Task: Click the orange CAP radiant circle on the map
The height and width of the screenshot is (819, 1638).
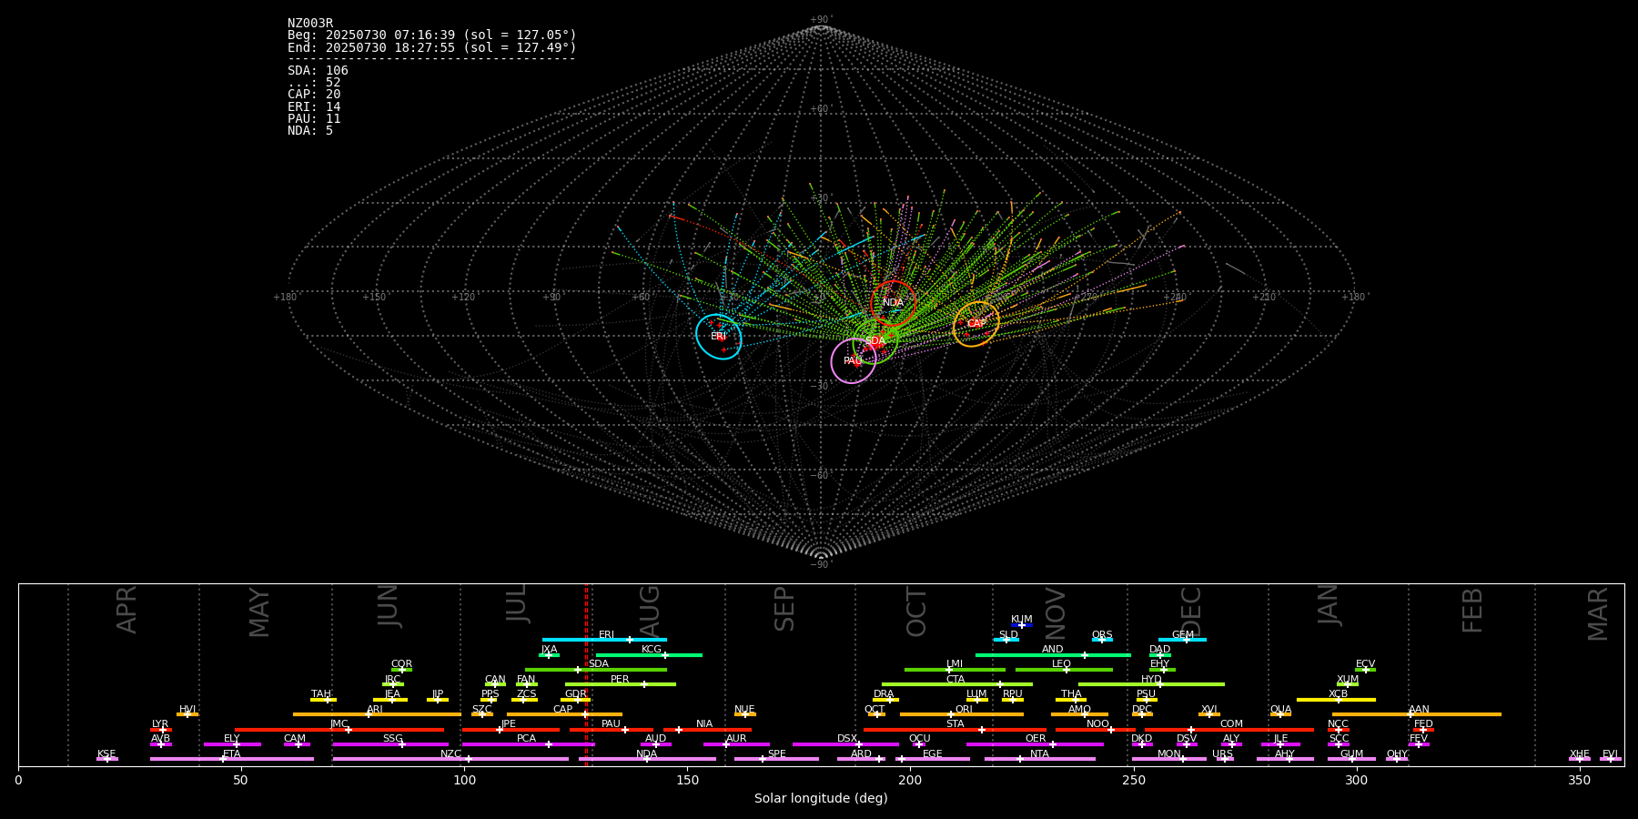Action: pos(976,324)
